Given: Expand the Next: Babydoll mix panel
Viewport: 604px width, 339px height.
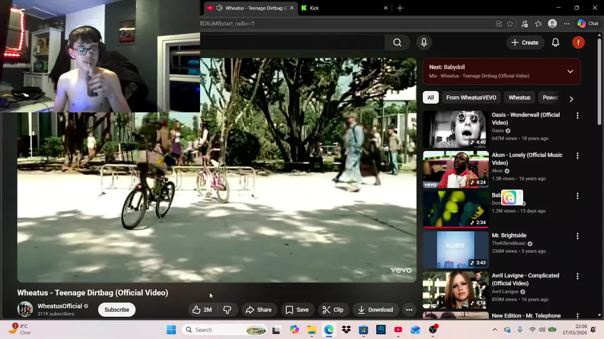Looking at the screenshot, I should [x=570, y=72].
